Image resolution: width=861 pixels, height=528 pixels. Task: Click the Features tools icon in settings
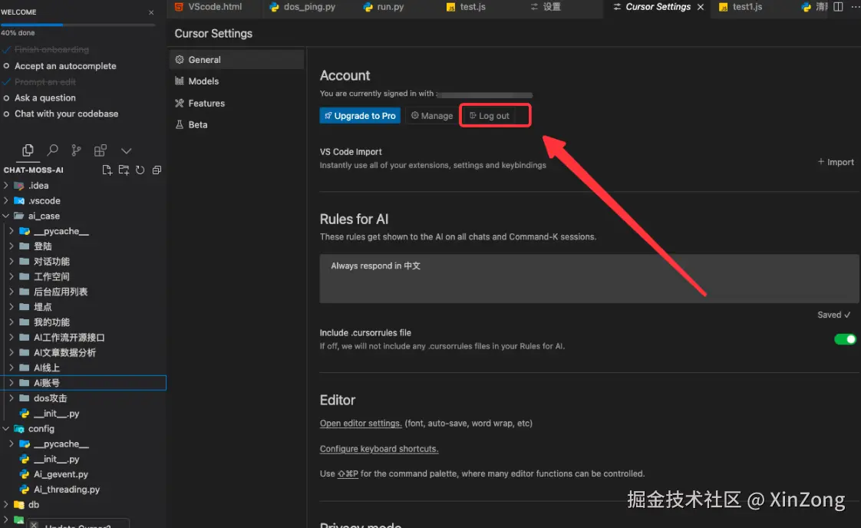tap(180, 103)
